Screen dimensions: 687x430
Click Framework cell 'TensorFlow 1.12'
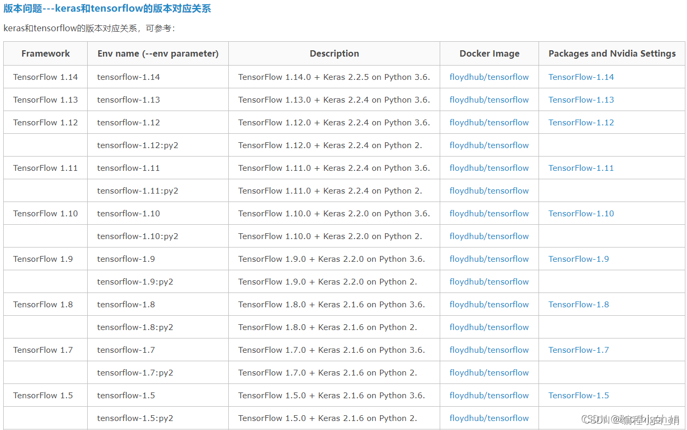[45, 123]
